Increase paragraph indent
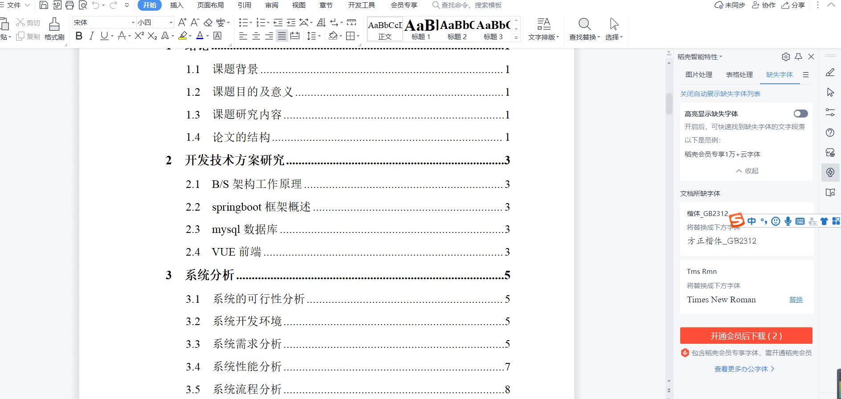This screenshot has width=841, height=399. click(291, 22)
